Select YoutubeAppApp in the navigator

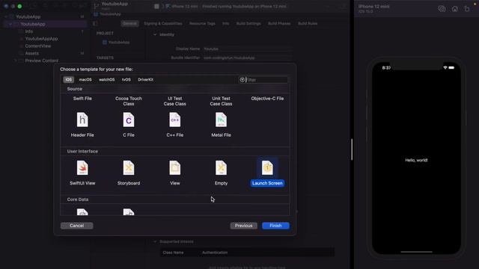pos(41,39)
